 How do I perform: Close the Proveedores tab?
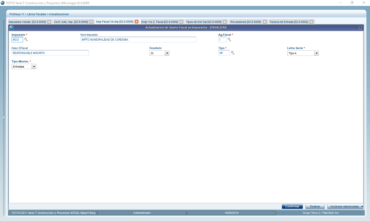(265, 22)
